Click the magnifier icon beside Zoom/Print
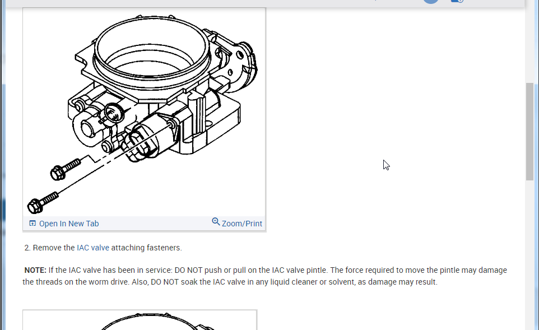This screenshot has height=330, width=539. pos(216,222)
